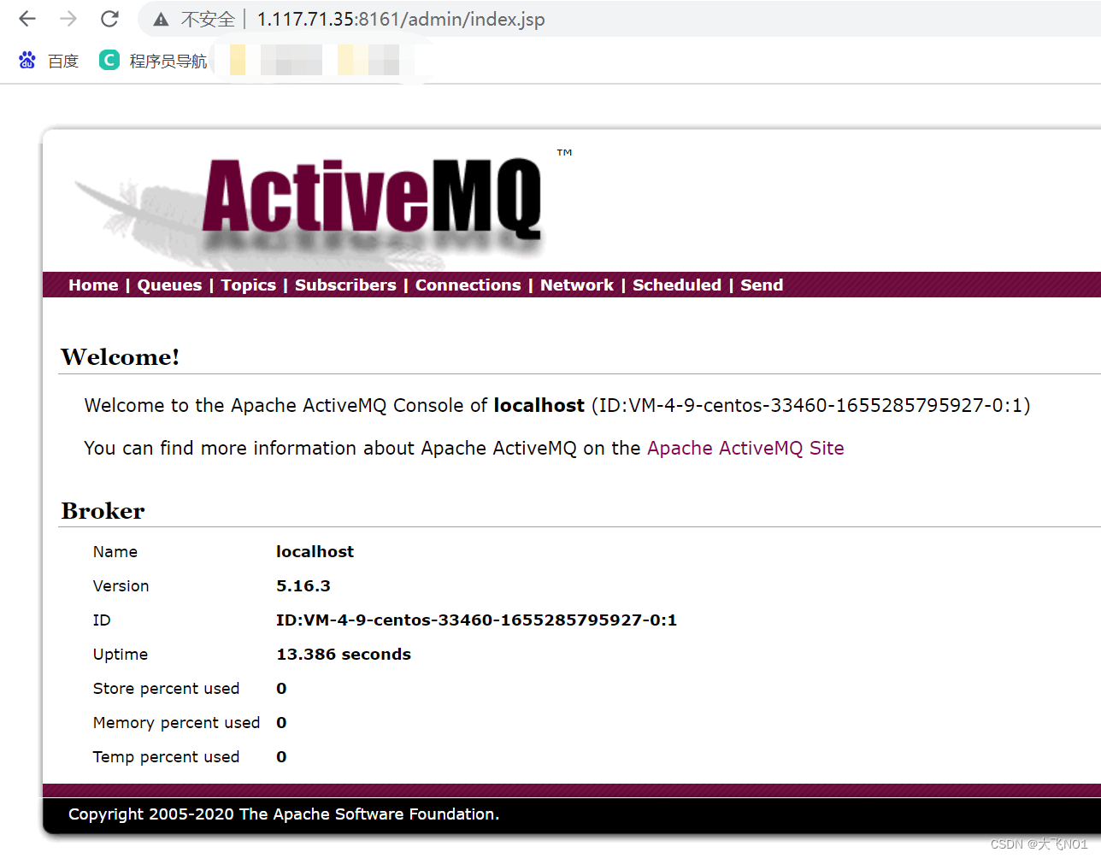Screen dimensions: 1101x858
Task: Open the Network page
Action: click(576, 285)
